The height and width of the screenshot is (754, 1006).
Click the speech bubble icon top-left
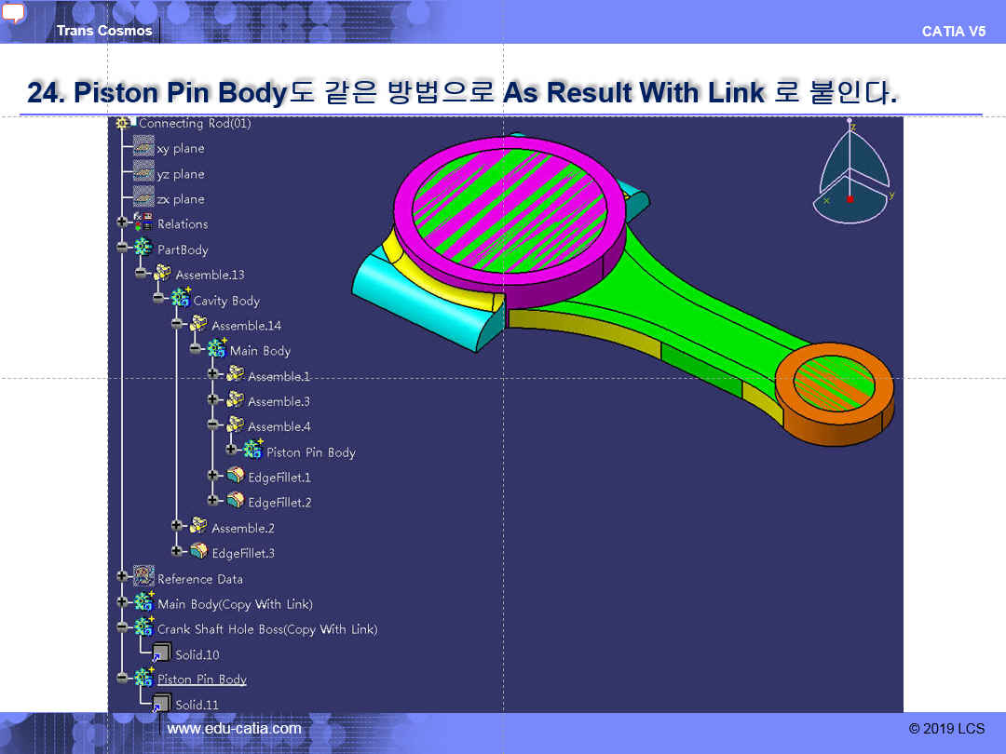14,12
